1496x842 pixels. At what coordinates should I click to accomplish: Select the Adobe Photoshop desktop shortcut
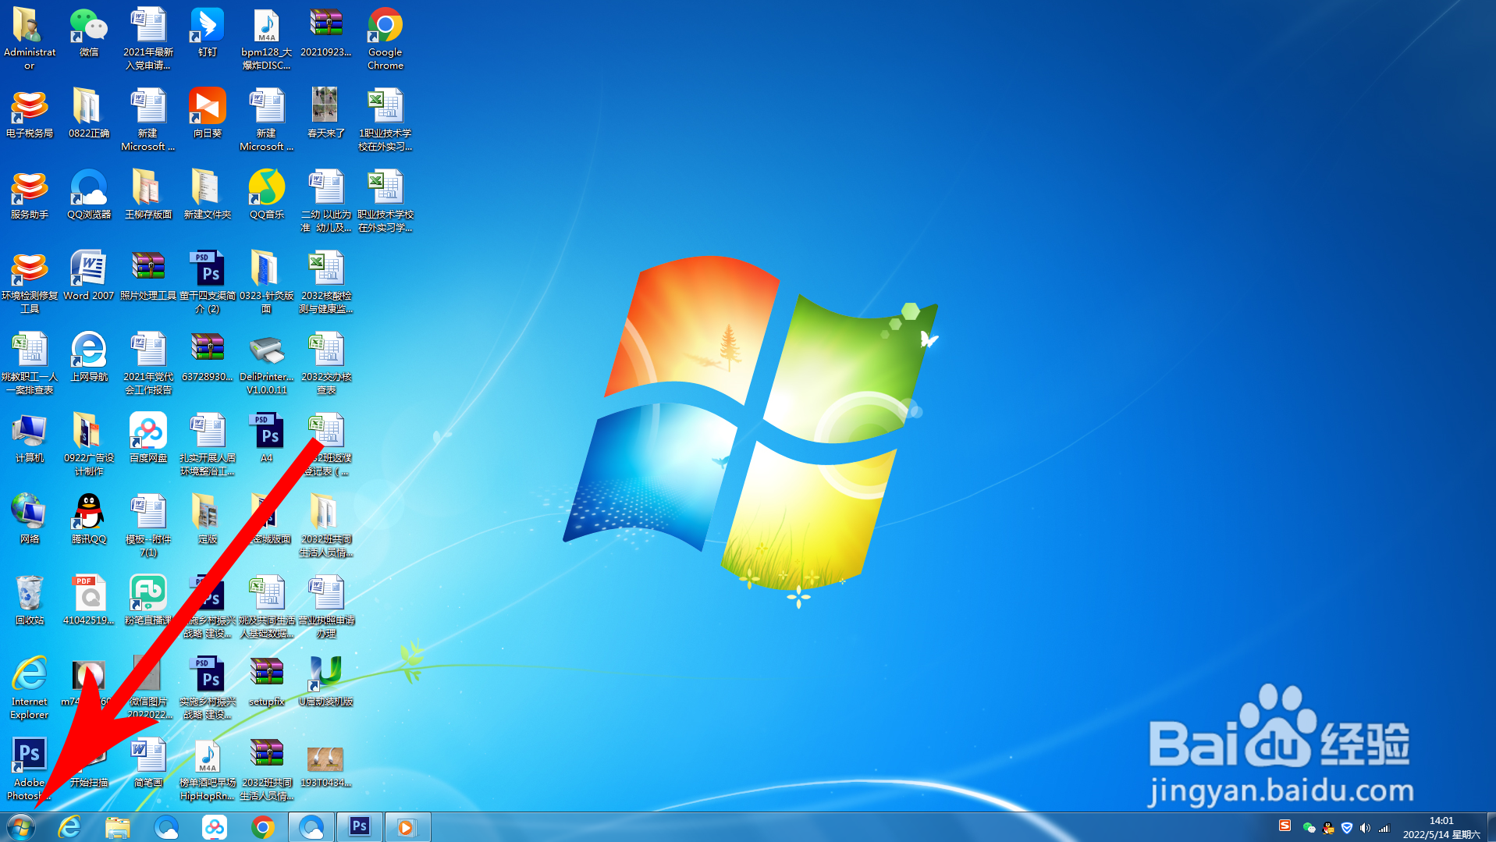pyautogui.click(x=30, y=769)
